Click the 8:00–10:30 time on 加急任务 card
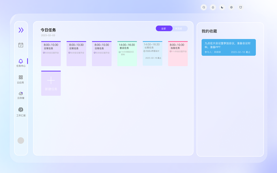 [x=177, y=45]
